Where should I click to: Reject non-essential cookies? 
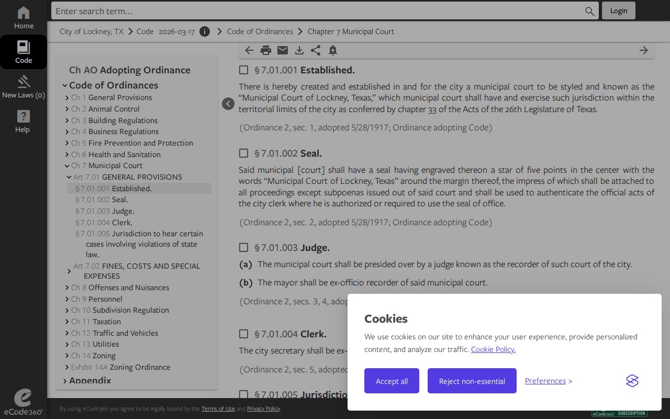pyautogui.click(x=472, y=381)
